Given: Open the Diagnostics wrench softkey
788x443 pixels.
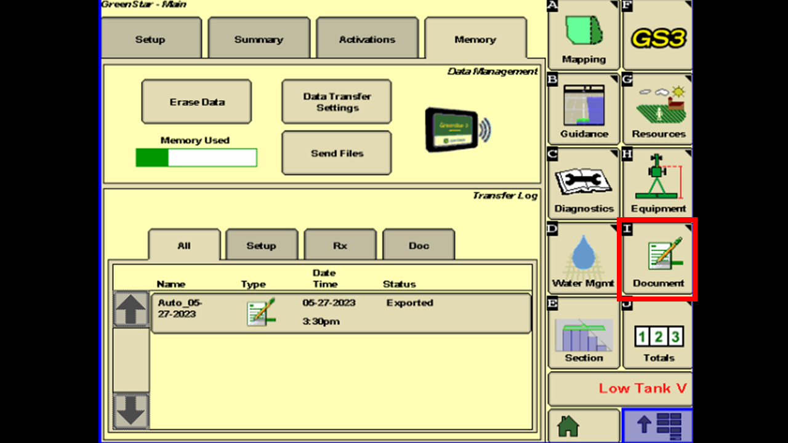Looking at the screenshot, I should point(584,183).
